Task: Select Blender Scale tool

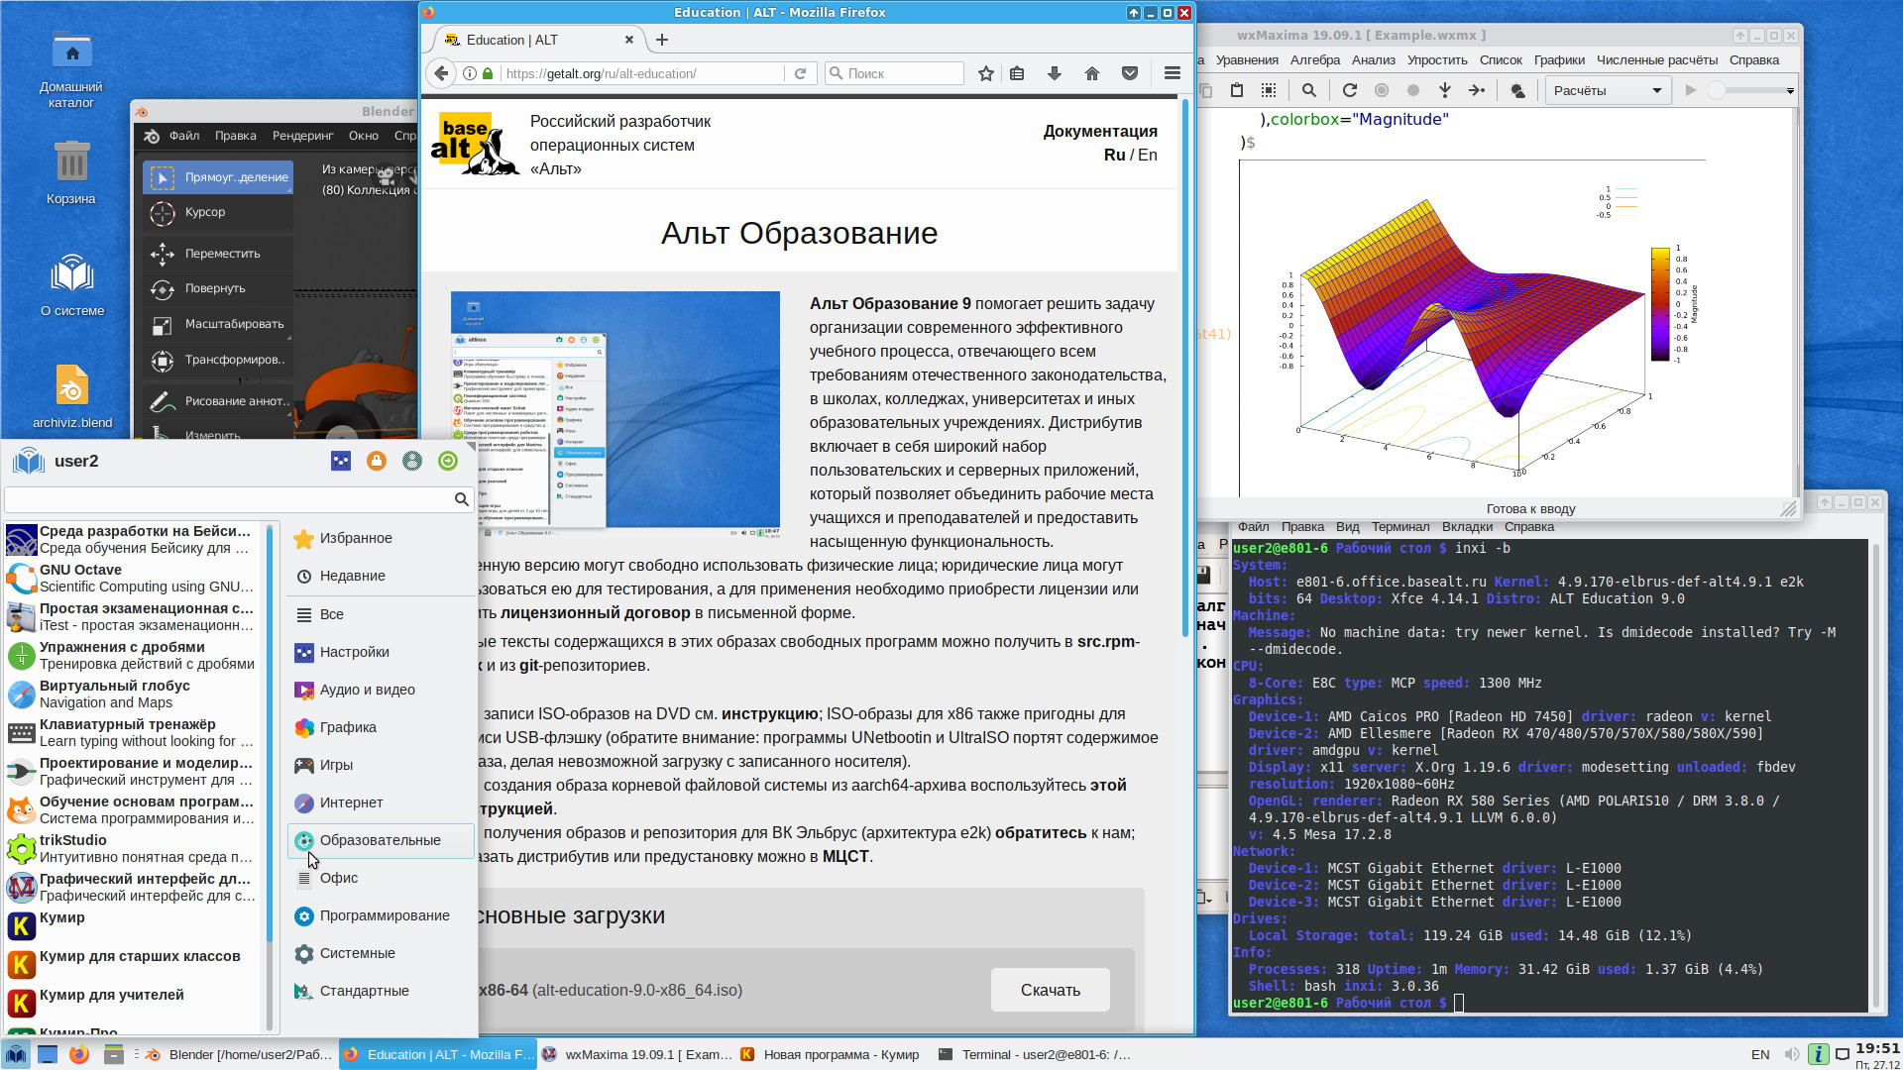Action: pos(218,324)
